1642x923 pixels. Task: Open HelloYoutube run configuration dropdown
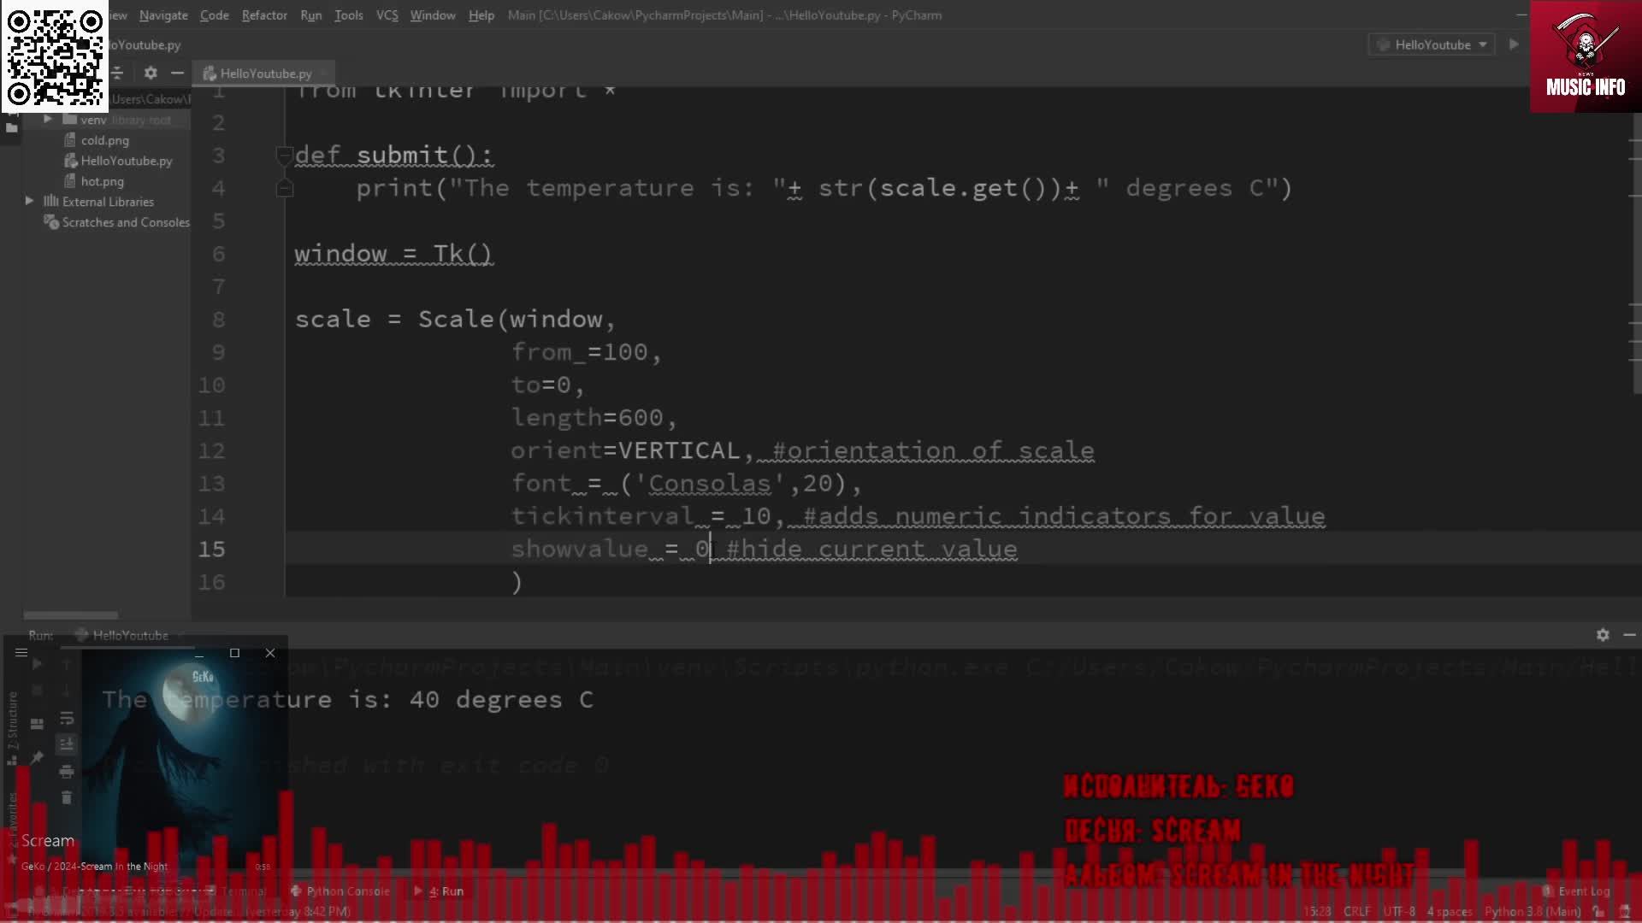point(1432,44)
